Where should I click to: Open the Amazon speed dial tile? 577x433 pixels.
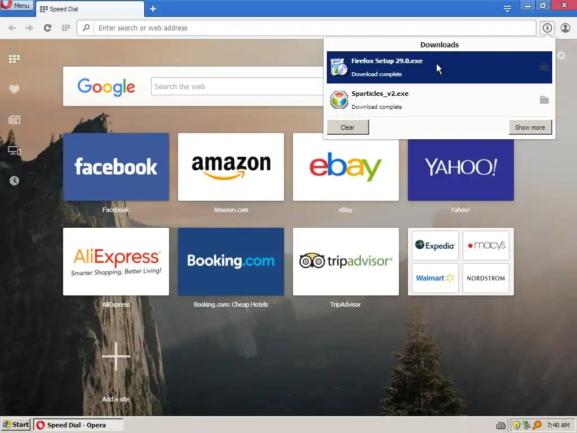click(x=230, y=167)
